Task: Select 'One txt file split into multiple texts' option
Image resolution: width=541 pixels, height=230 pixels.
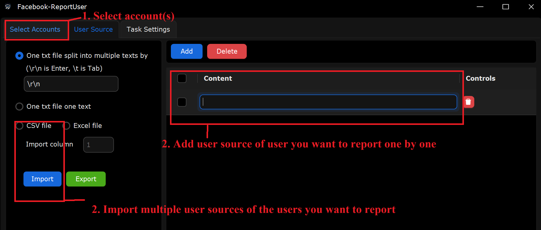Action: point(19,55)
